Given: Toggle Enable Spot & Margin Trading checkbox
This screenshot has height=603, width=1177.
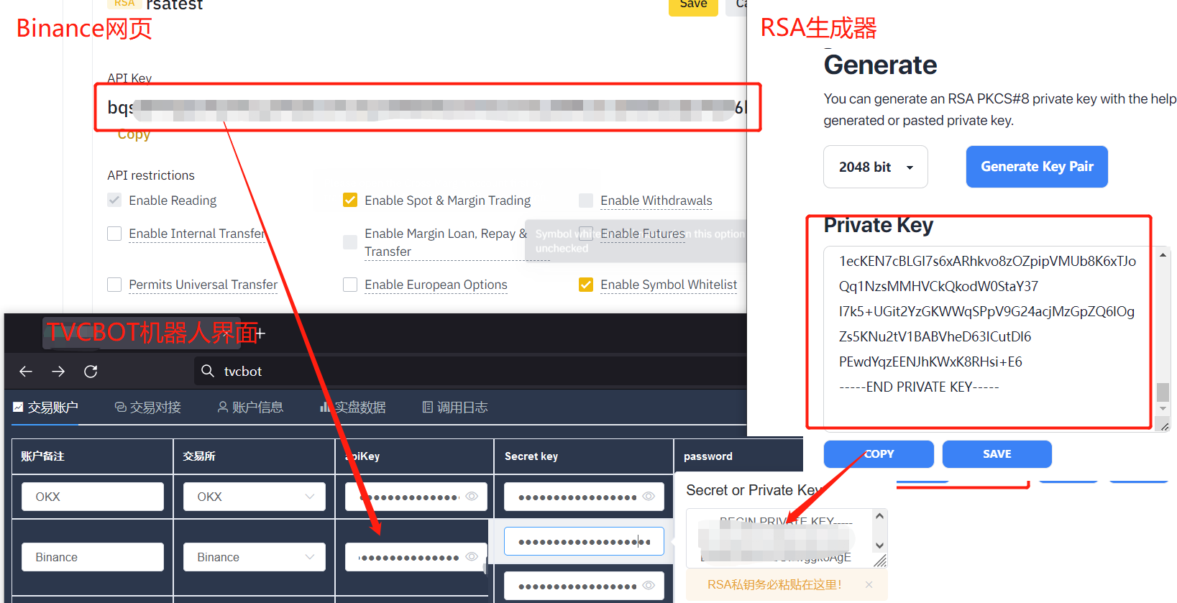Looking at the screenshot, I should pyautogui.click(x=350, y=200).
